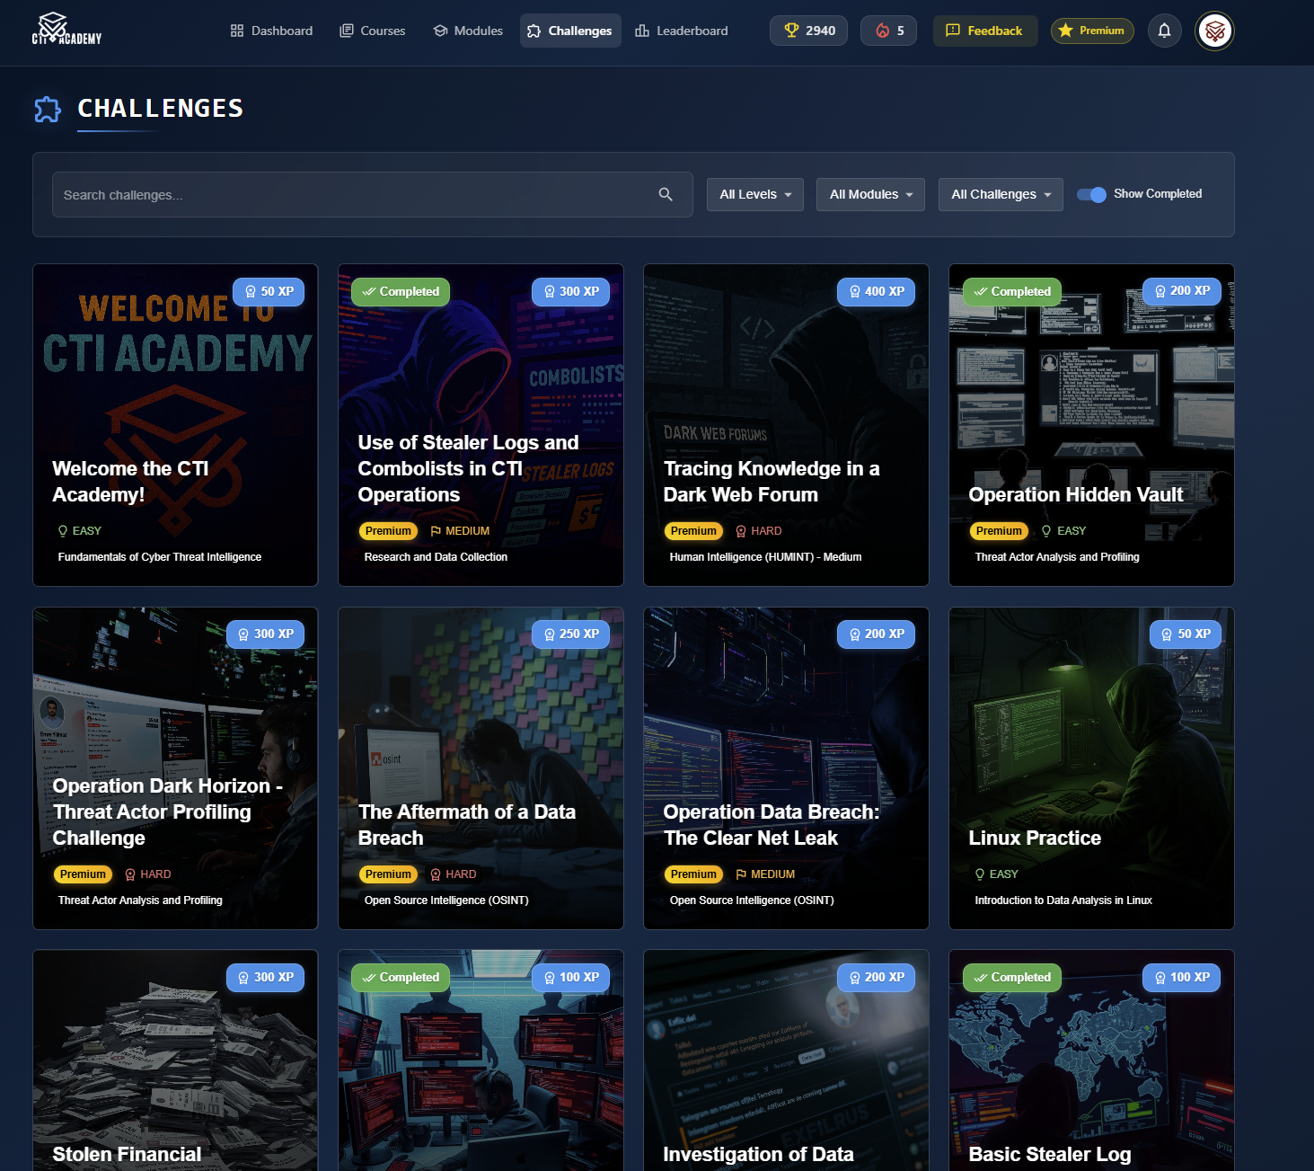This screenshot has width=1314, height=1171.
Task: Click the 250 XP badge on Aftermath card
Action: (571, 634)
